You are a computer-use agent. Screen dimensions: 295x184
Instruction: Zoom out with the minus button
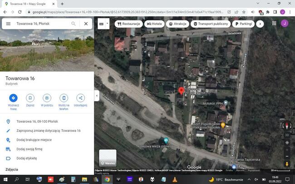[x=287, y=156]
